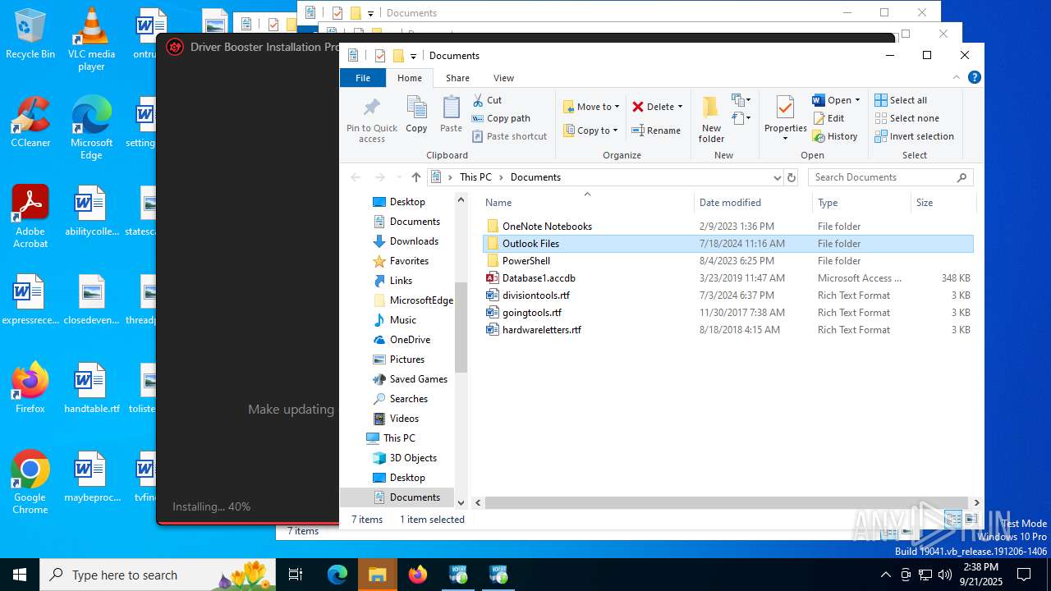Open the Start menu

(20, 575)
